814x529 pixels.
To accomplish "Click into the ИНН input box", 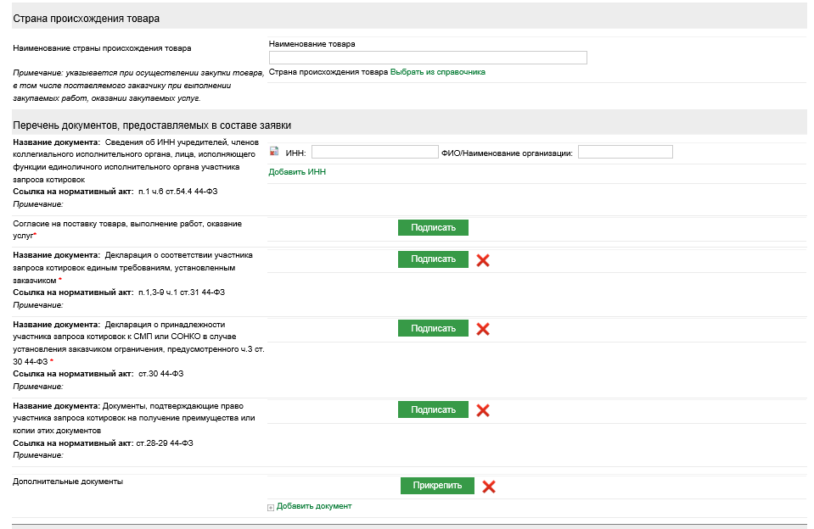I will tap(373, 153).
